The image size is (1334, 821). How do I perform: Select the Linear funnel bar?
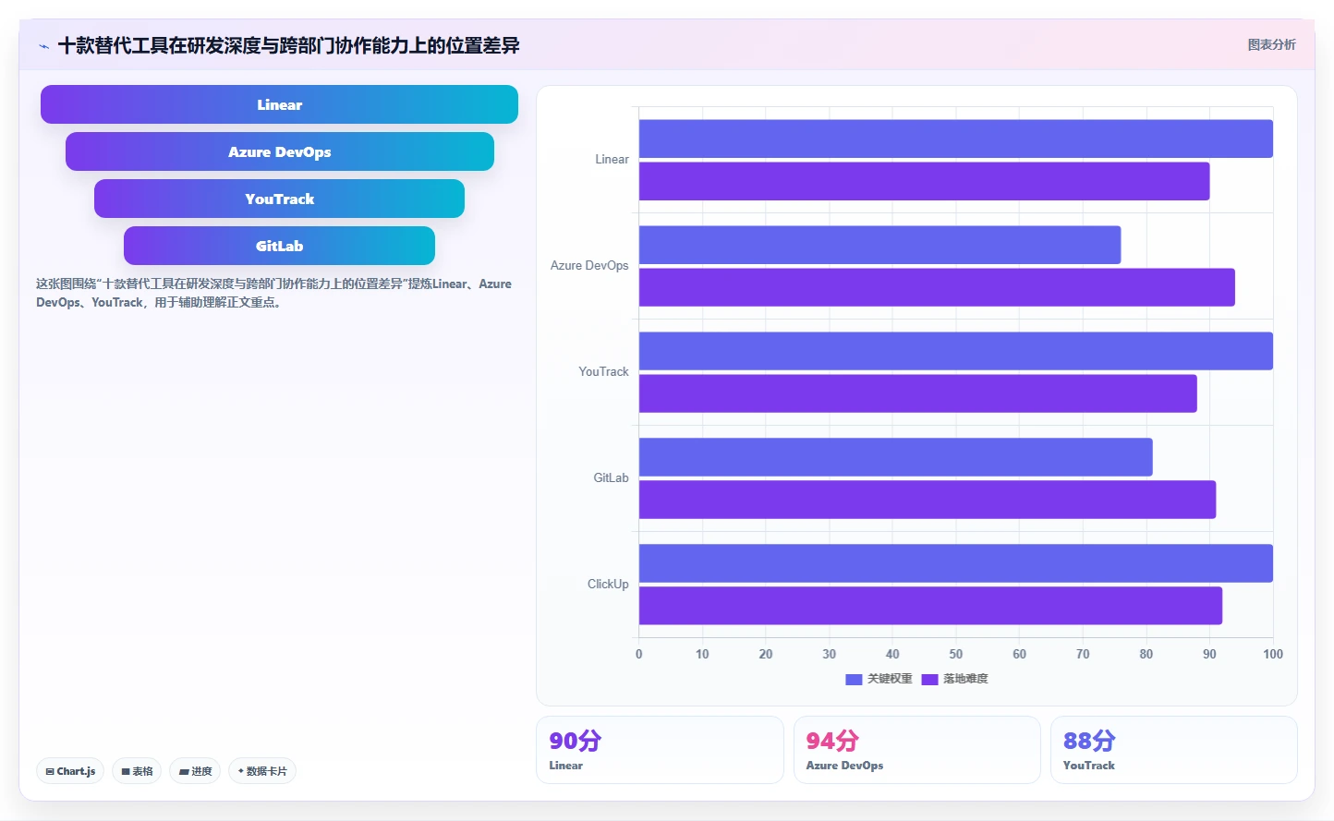(279, 104)
